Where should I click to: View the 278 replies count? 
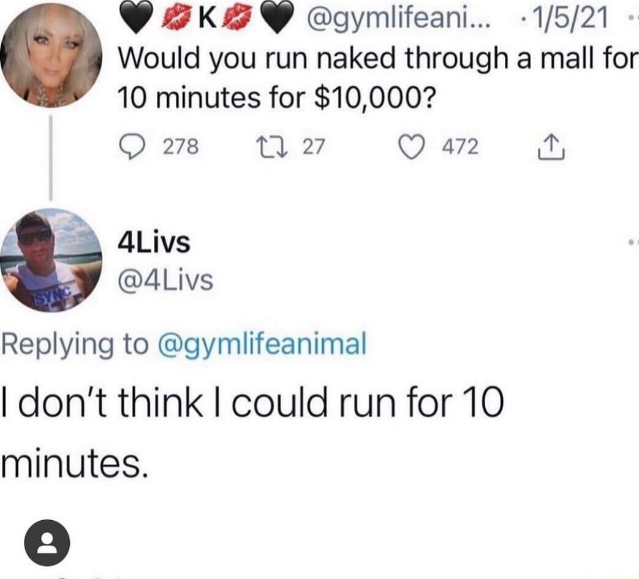[181, 146]
